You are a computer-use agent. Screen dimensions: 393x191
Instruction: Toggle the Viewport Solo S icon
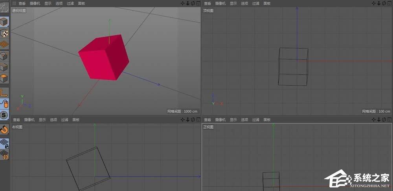[4, 115]
